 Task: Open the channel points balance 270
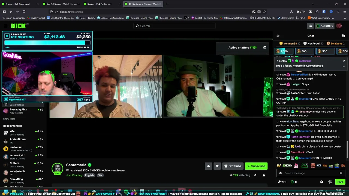coord(282,182)
